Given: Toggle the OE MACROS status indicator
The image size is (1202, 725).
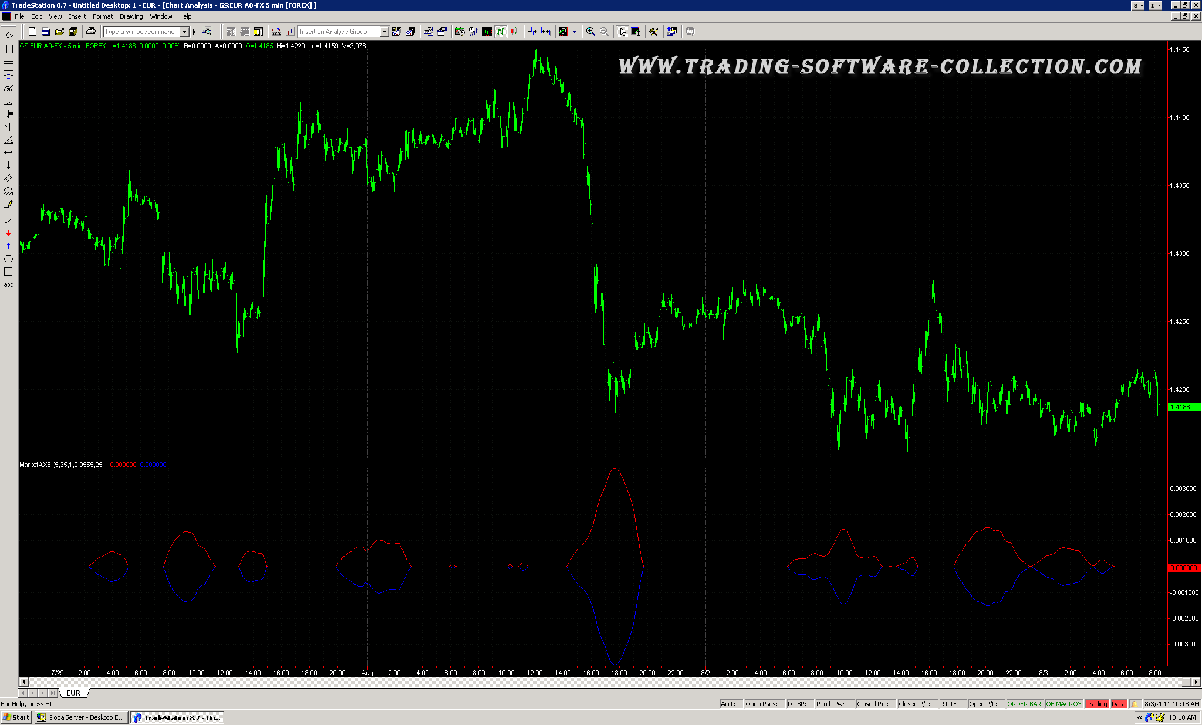Looking at the screenshot, I should coord(1063,704).
